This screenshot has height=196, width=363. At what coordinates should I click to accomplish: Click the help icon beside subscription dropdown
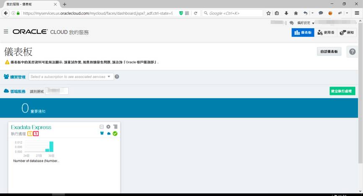pyautogui.click(x=117, y=77)
